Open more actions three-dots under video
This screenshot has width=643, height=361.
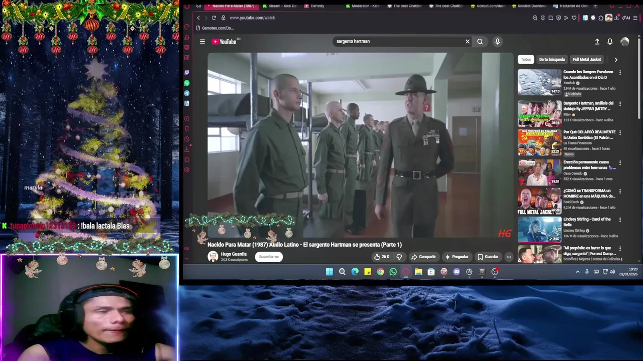508,257
